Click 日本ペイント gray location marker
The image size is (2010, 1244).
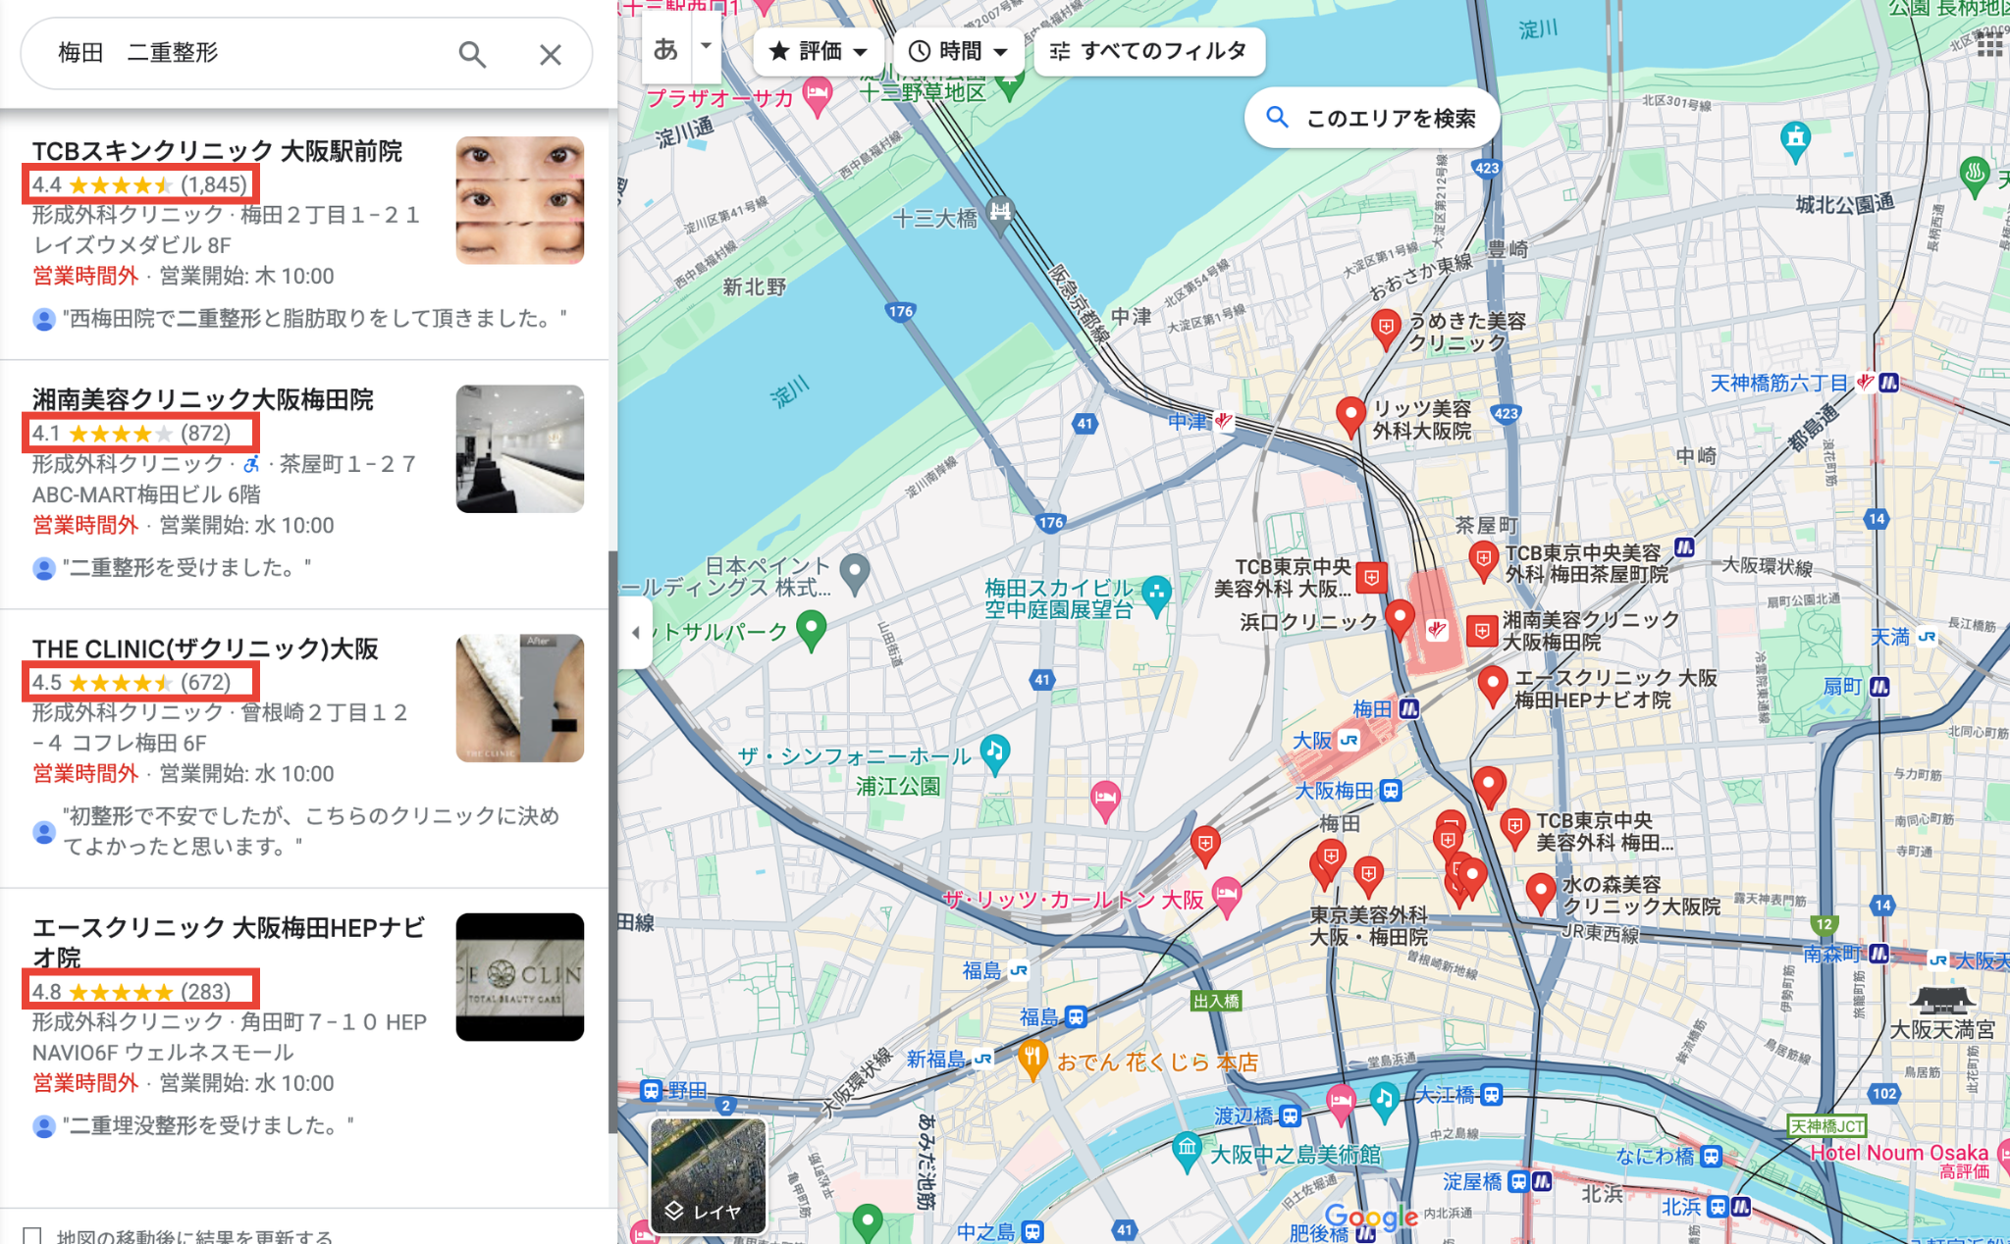[855, 572]
